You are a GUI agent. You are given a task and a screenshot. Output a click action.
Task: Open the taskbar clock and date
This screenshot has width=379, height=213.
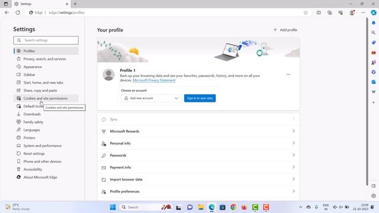coord(361,207)
